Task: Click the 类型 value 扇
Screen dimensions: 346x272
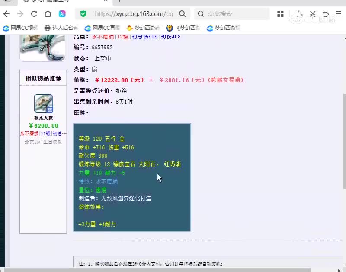Action: pos(94,70)
